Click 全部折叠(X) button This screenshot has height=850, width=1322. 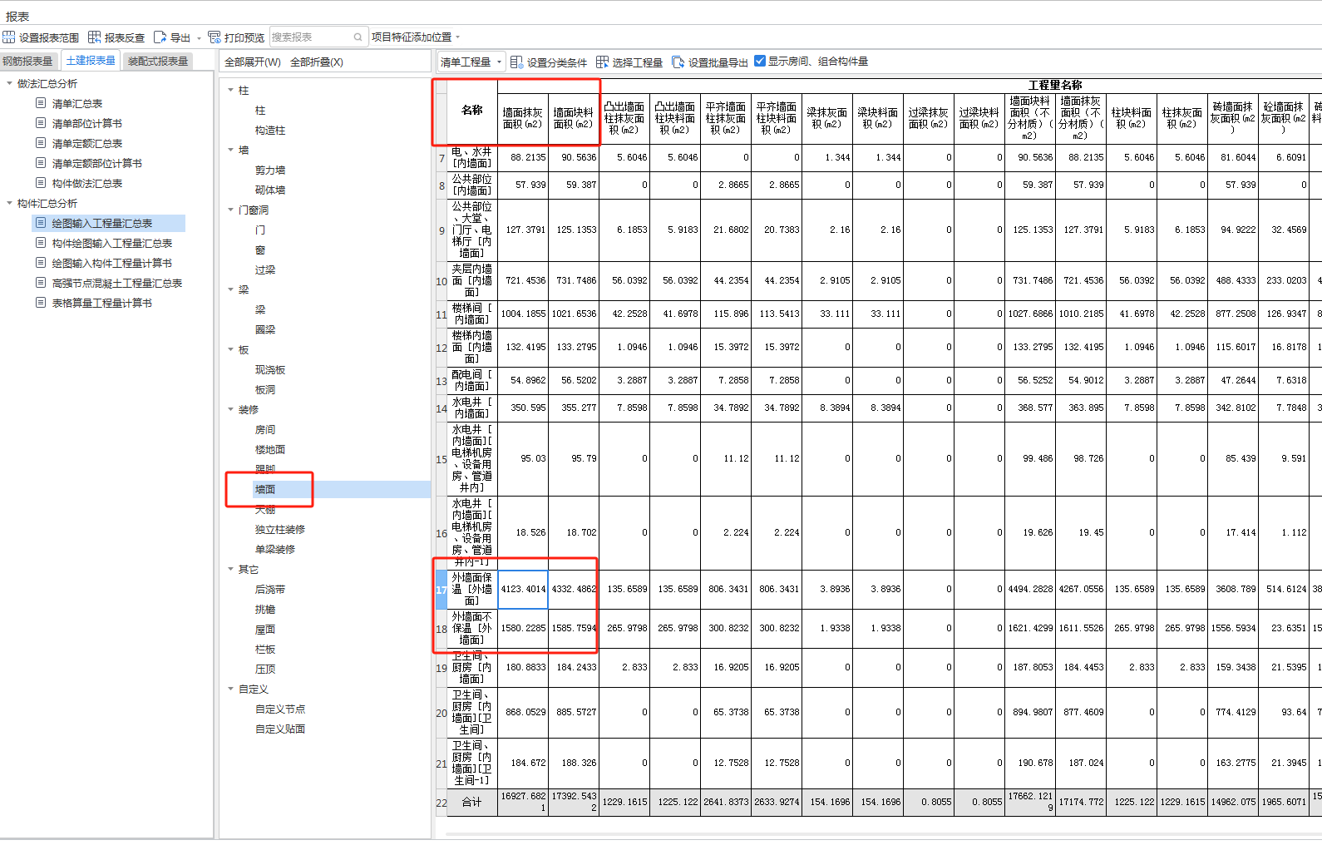click(317, 62)
